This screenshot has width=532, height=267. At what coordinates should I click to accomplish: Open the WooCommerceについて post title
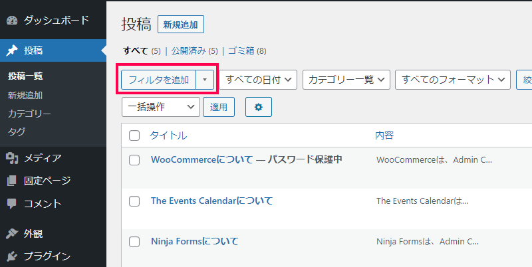(x=202, y=159)
